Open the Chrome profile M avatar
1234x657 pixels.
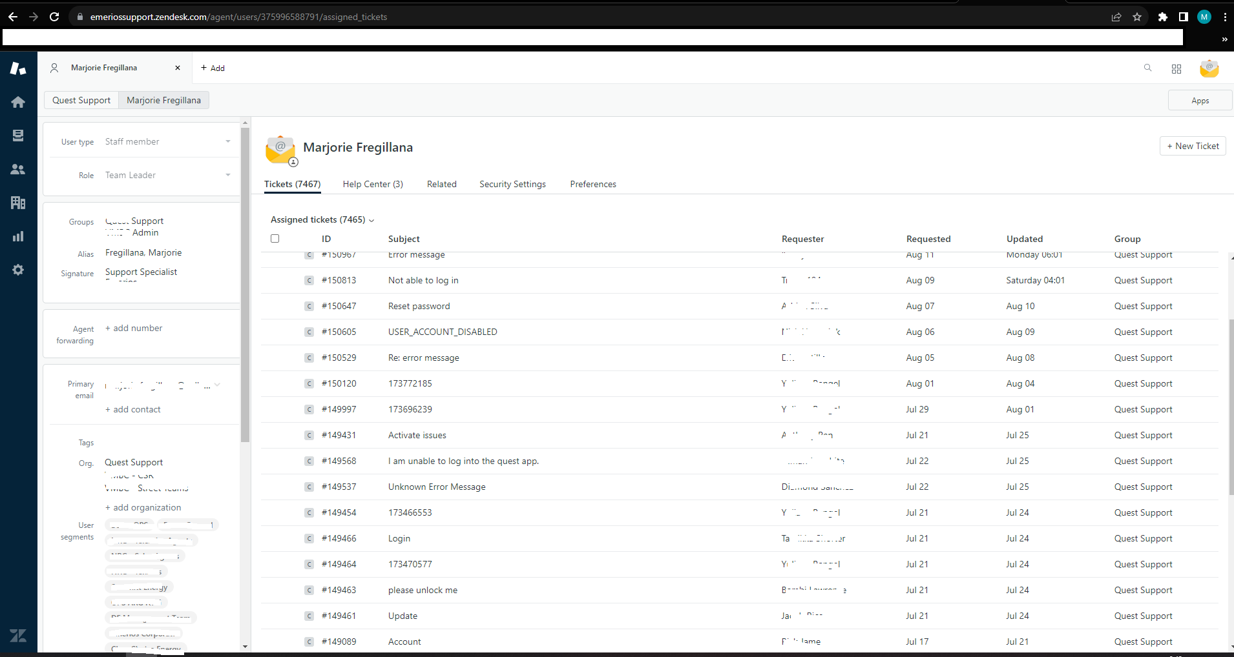1204,17
